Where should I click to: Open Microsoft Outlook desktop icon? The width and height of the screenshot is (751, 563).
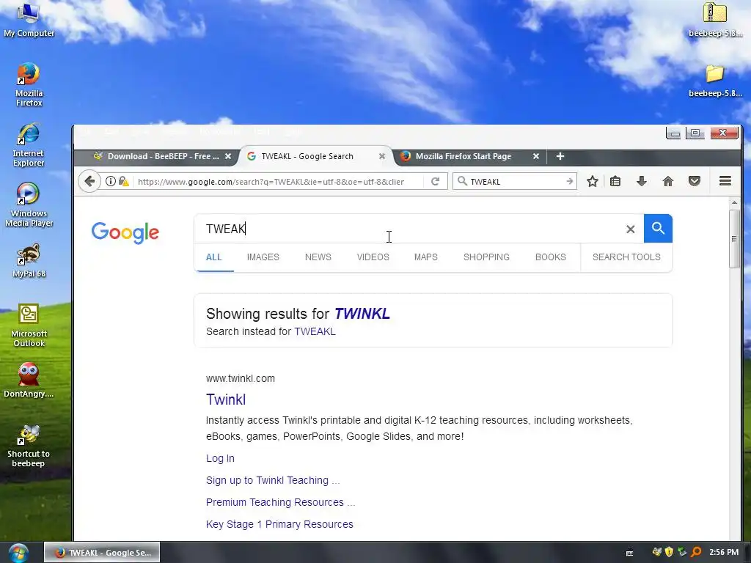tap(29, 325)
